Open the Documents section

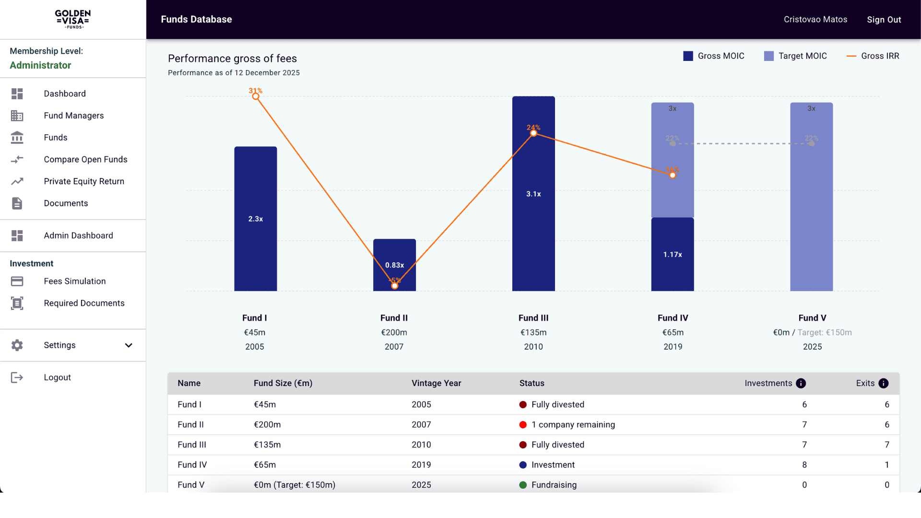click(x=66, y=203)
